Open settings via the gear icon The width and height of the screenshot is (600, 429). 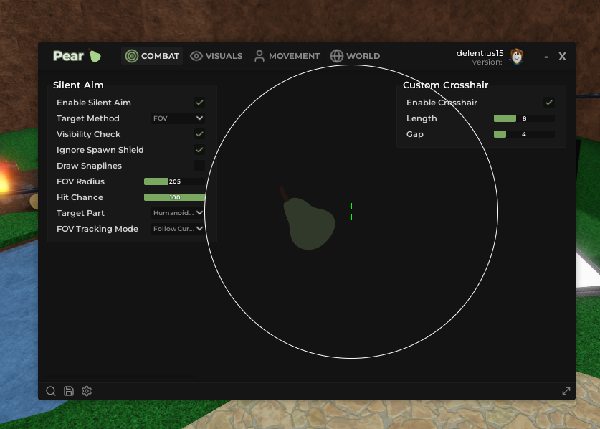tap(87, 391)
